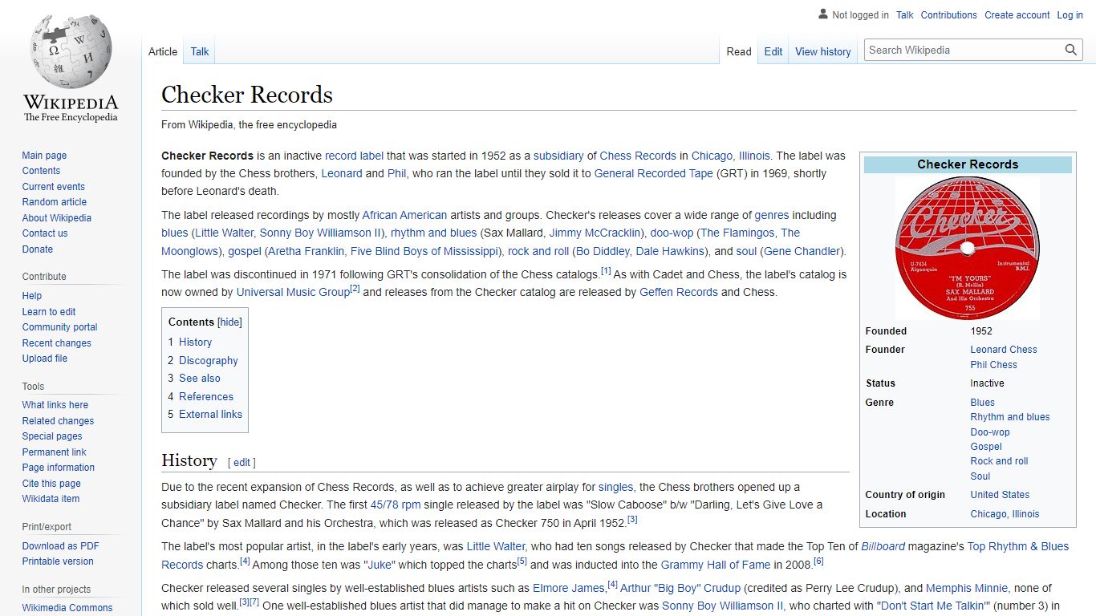Click the Donate link
The image size is (1096, 616).
[x=37, y=249]
